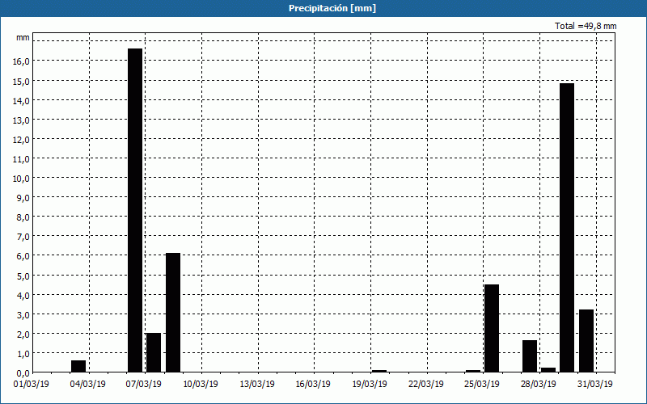Click the y-axis label "9,0"
The width and height of the screenshot is (647, 404).
coord(23,198)
